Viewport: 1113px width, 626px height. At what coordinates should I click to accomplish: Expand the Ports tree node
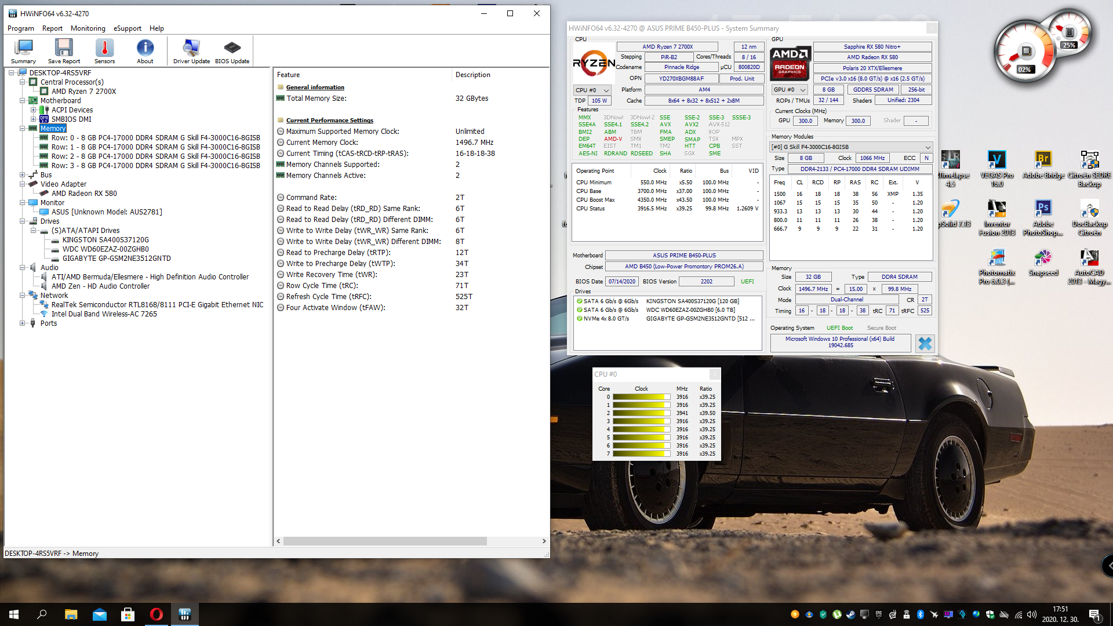click(x=22, y=323)
